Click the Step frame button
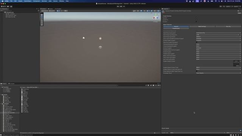242x136 pixels. click(x=124, y=6)
